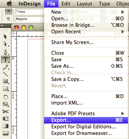The image size is (129, 139).
Task: Select the Line tool
Action: pos(5,74)
